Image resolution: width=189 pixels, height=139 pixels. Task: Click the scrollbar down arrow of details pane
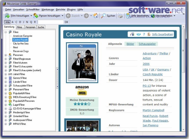pyautogui.click(x=183, y=130)
